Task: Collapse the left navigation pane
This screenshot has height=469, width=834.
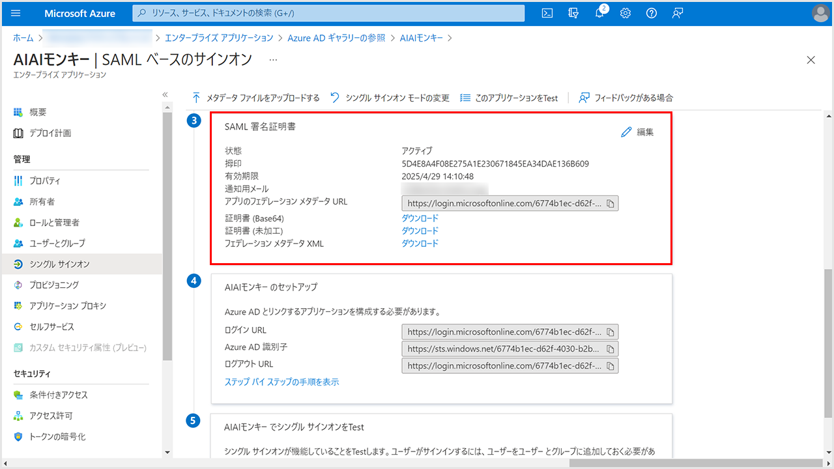Action: point(165,95)
